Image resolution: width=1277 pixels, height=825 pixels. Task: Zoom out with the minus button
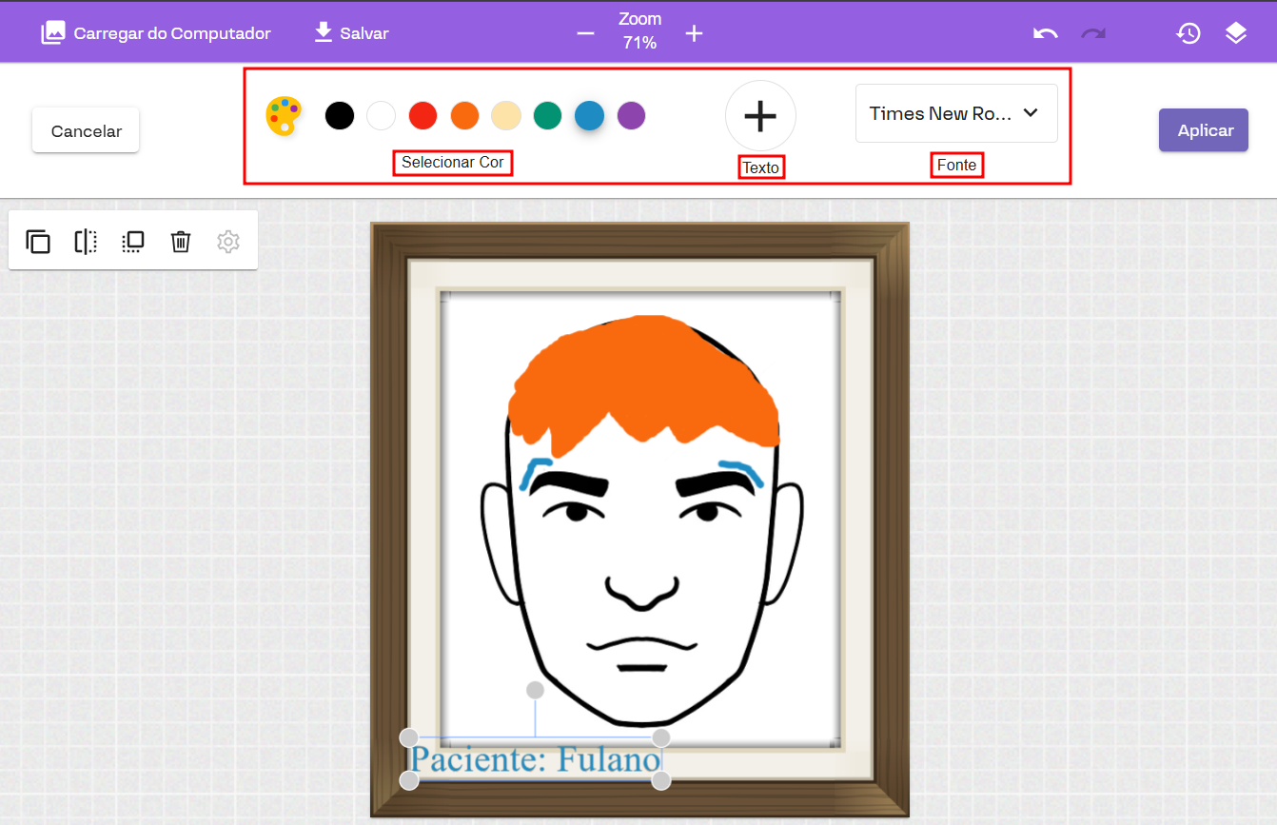click(x=586, y=33)
